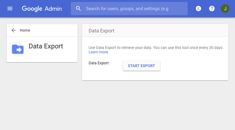Click the blue Data Export folder icon

(x=18, y=49)
